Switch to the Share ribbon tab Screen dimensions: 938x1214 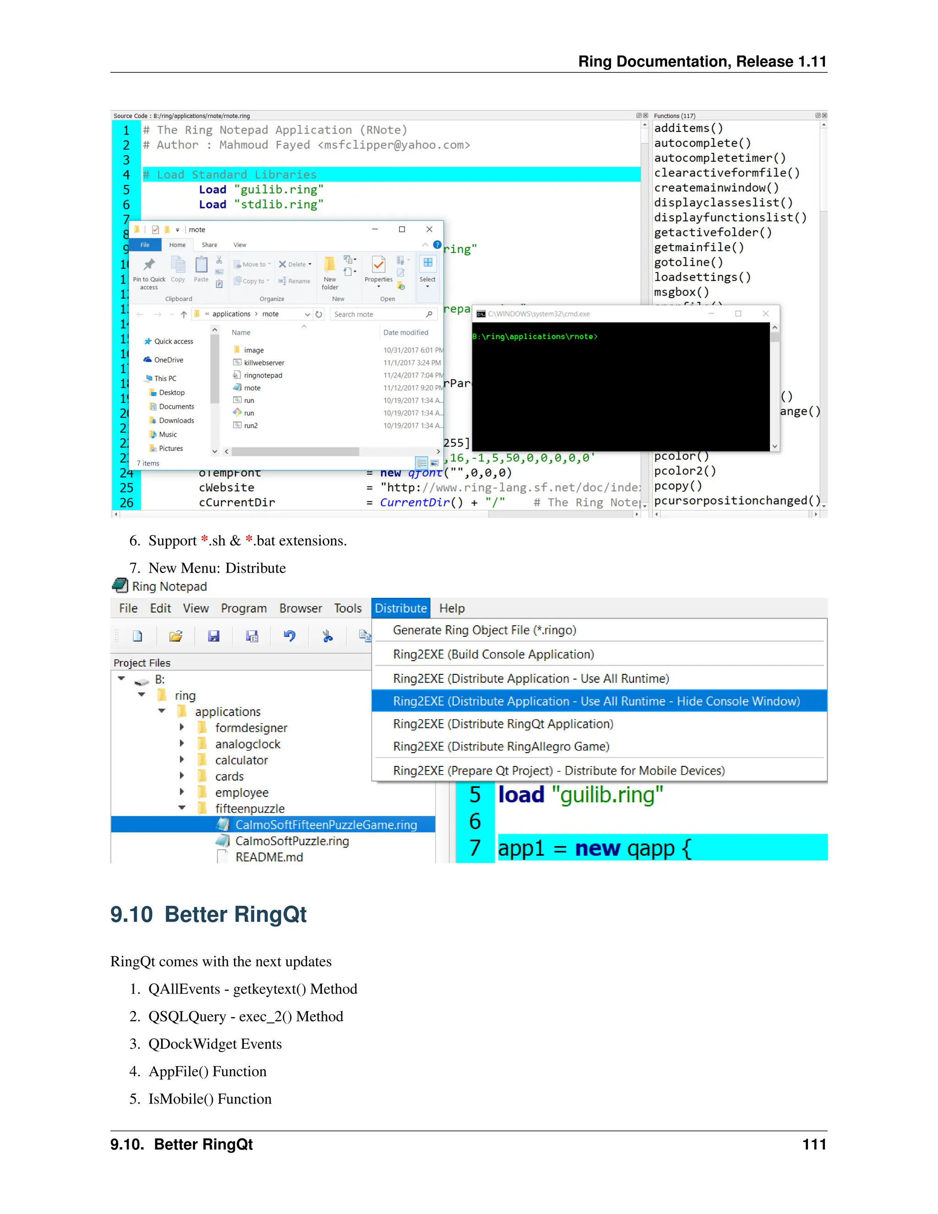click(209, 245)
